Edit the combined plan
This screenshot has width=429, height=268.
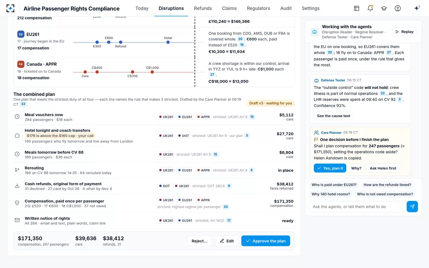pyautogui.click(x=227, y=241)
